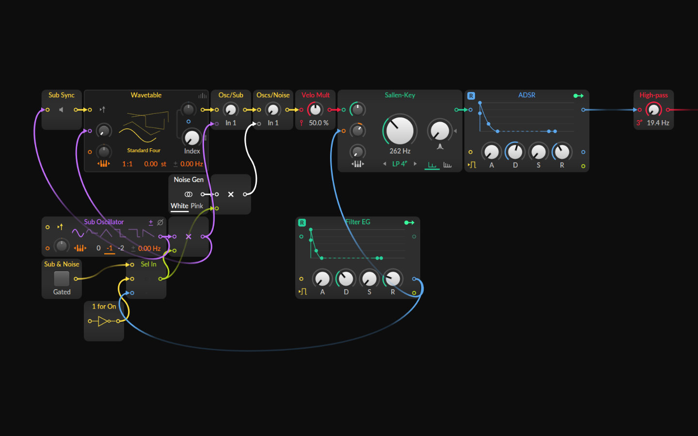Screen dimensions: 698x436
Task: Click the Sub Oscillator retrigger arrow icon
Action: [60, 227]
